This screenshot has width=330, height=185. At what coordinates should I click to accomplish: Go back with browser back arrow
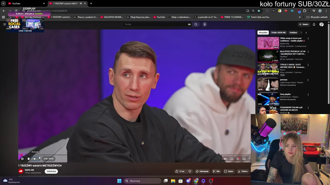tap(4, 11)
